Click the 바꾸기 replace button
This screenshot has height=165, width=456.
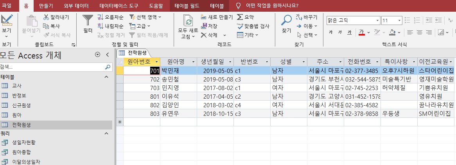pyautogui.click(x=307, y=17)
